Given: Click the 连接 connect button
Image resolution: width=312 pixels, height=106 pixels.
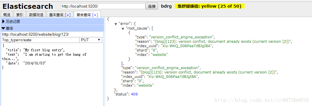Looking at the screenshot, I should pos(152,6).
